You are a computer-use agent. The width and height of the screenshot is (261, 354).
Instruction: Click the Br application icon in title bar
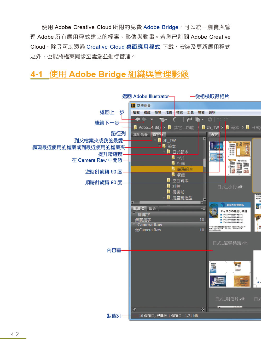pyautogui.click(x=133, y=106)
